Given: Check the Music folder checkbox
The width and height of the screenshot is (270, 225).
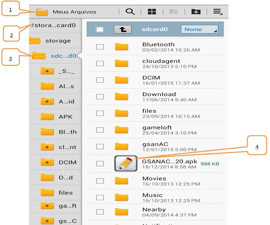Looking at the screenshot, I should point(100,197).
